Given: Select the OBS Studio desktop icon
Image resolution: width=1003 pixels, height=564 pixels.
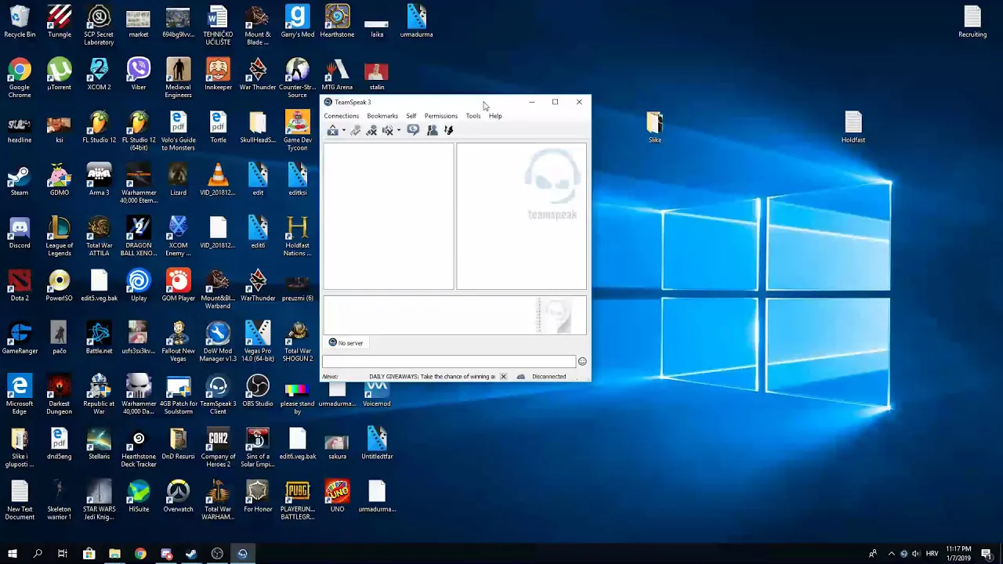Looking at the screenshot, I should point(258,391).
